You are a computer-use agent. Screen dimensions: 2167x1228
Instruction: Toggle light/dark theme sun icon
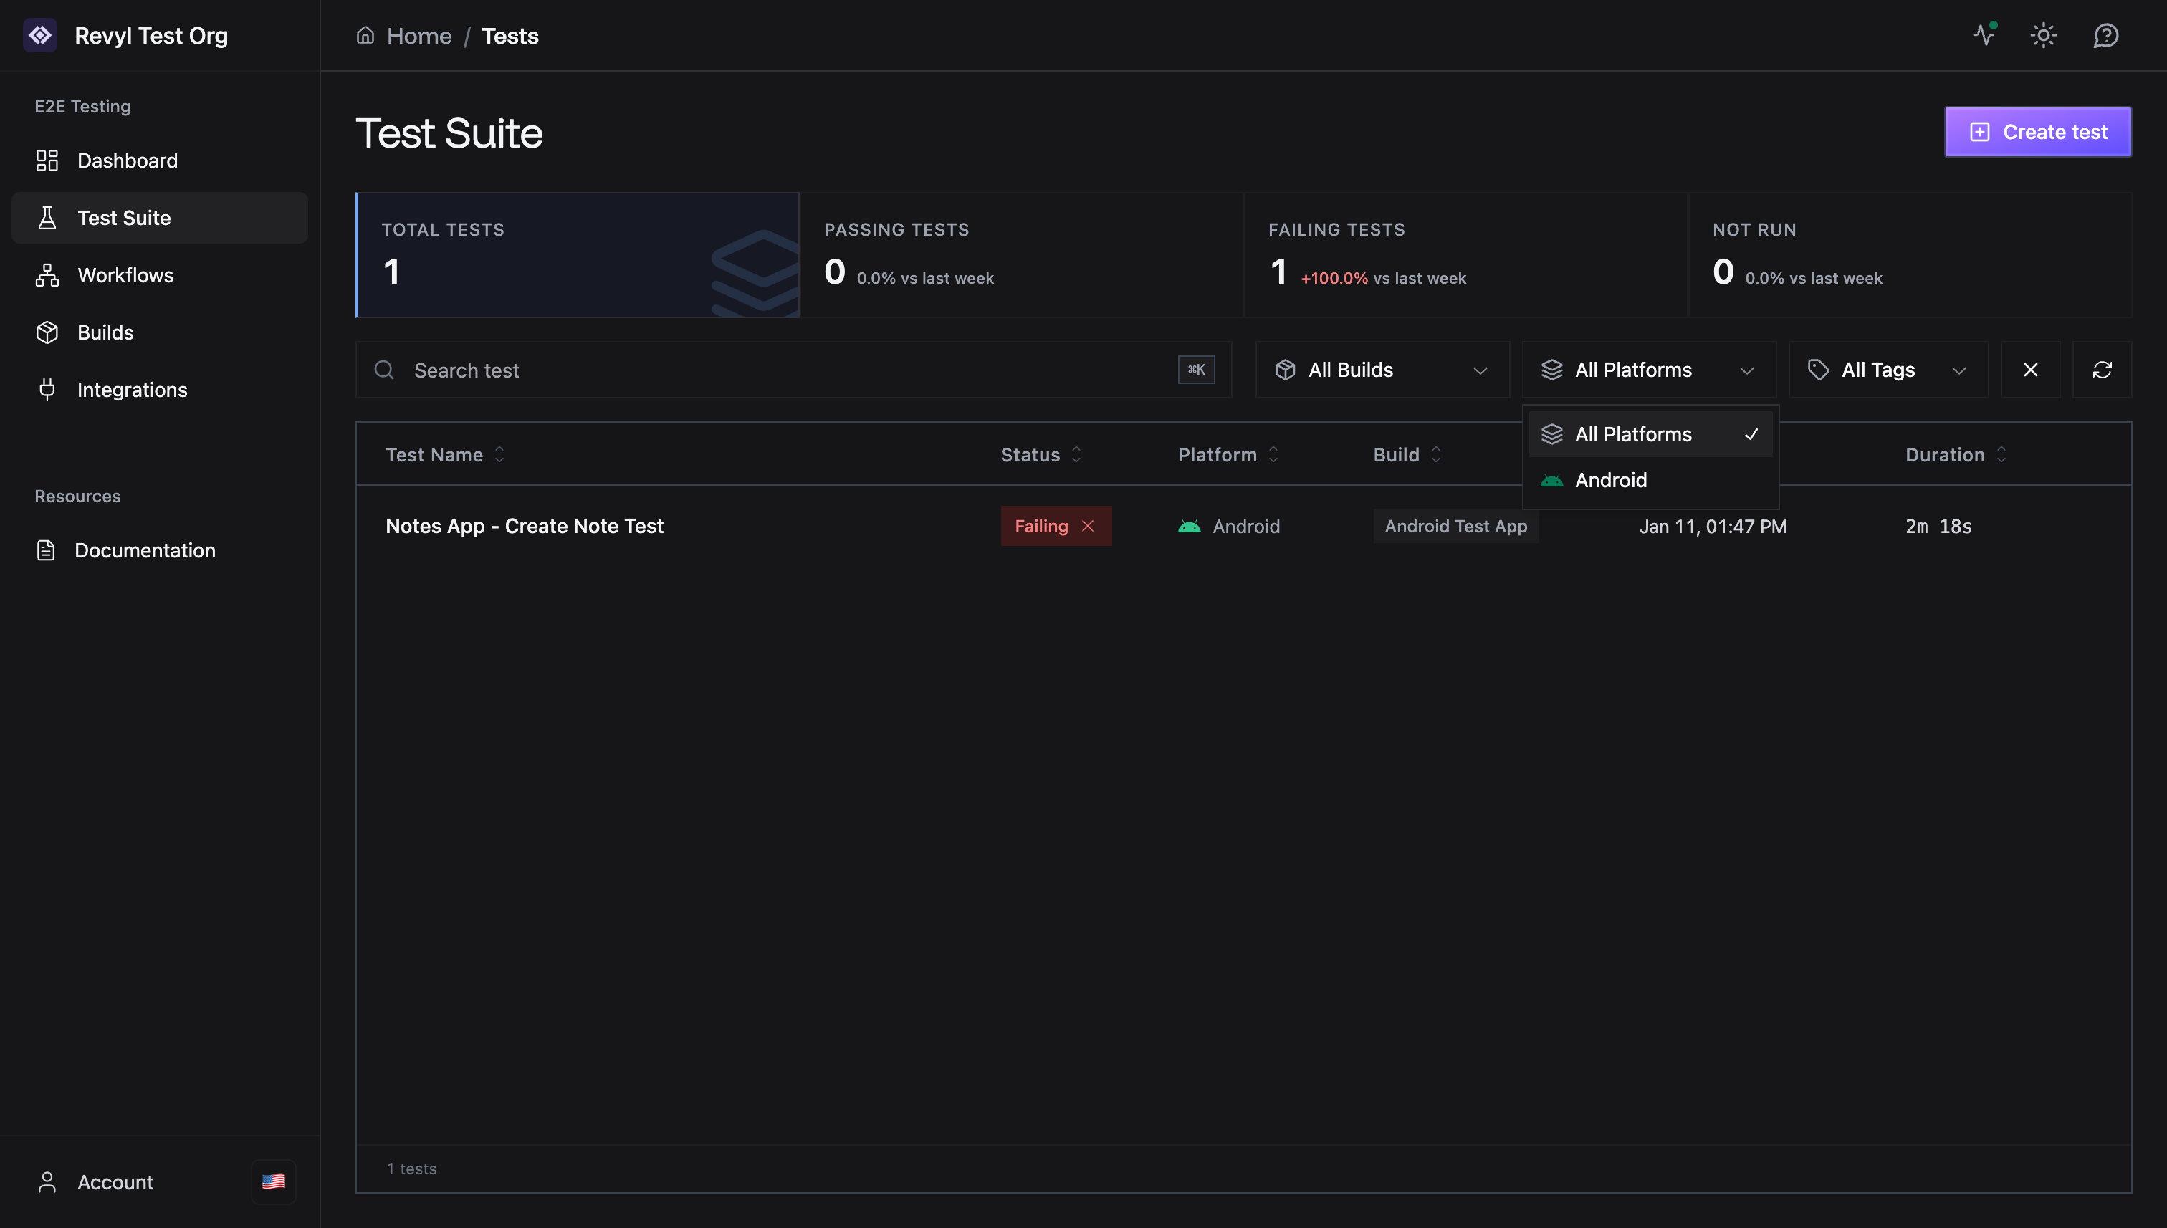pos(2043,35)
